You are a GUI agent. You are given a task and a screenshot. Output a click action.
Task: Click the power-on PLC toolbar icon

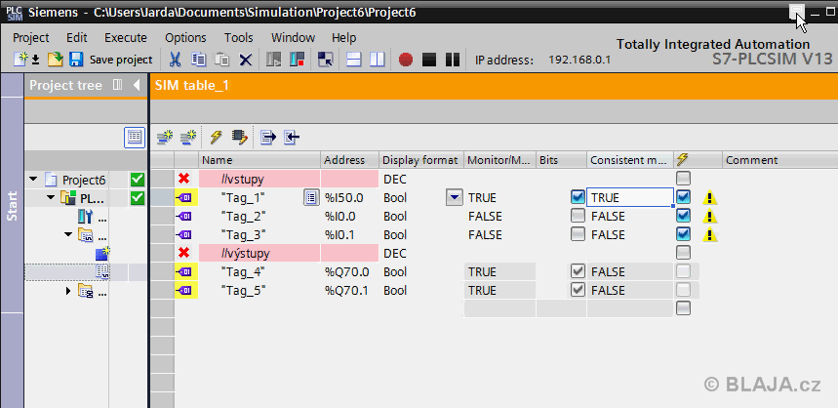click(273, 59)
